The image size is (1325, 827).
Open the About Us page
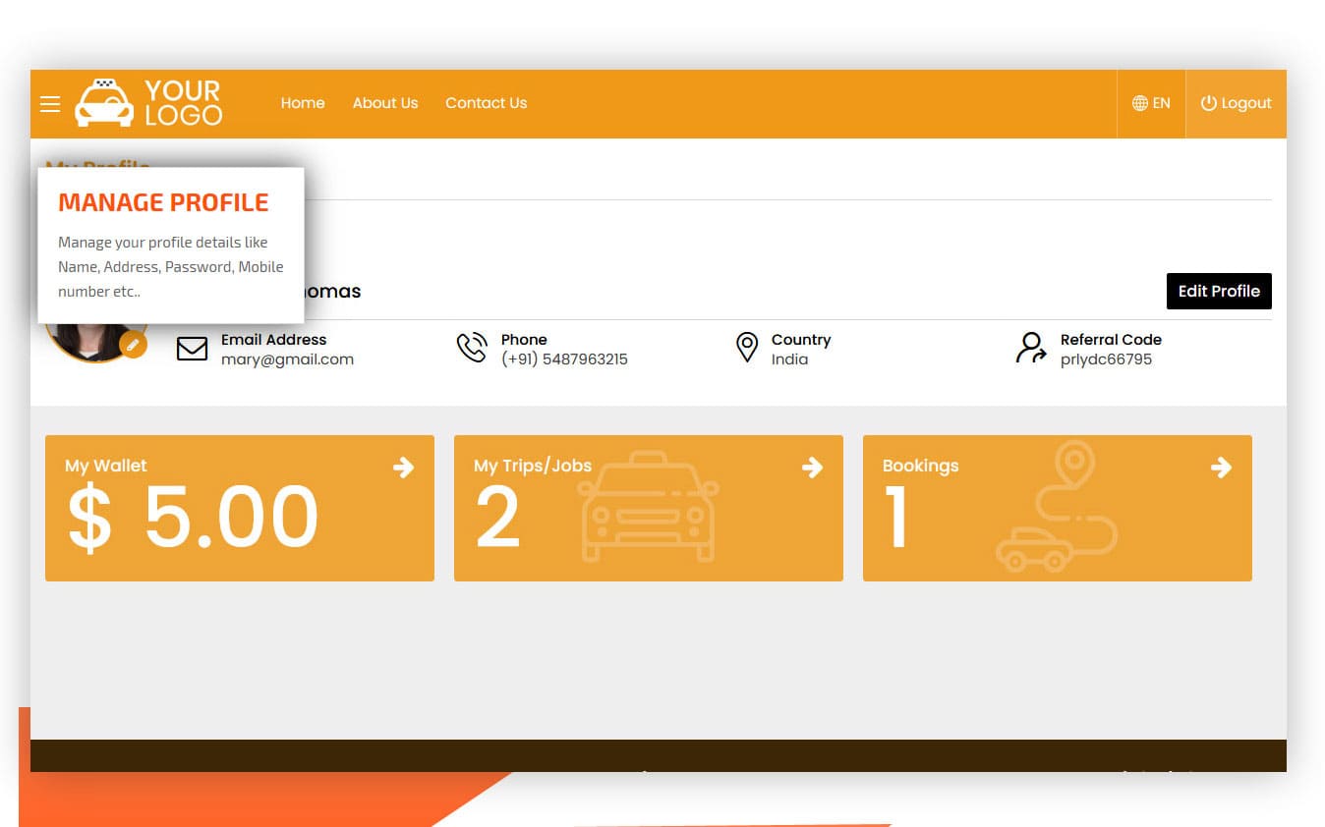coord(385,103)
